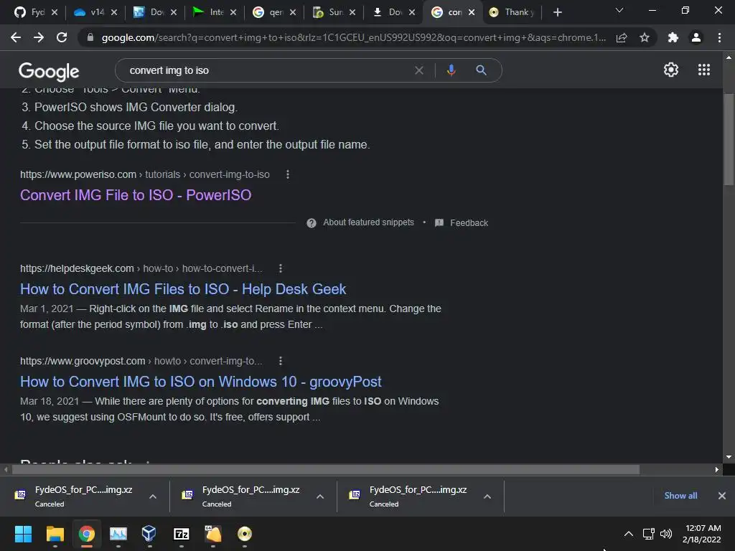
Task: Switch to the qen Google tab
Action: [268, 12]
